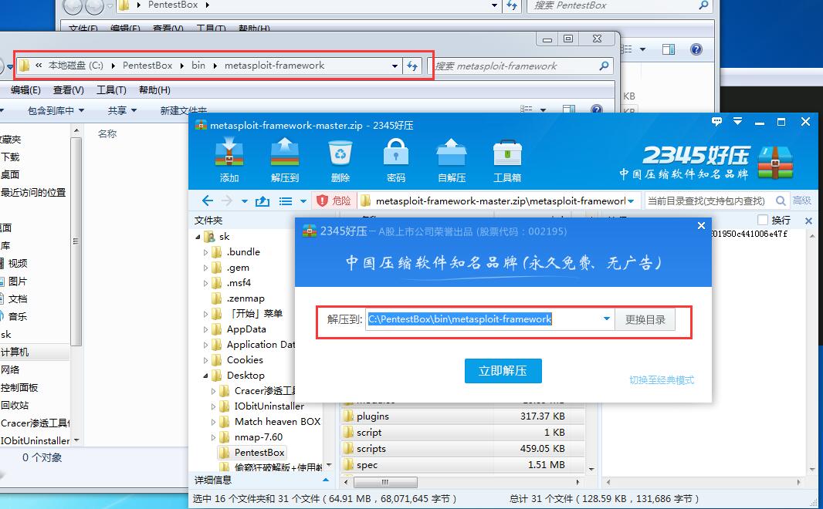Screen dimensions: 823x509
Task: Click the 更换目录 button
Action: (x=645, y=320)
